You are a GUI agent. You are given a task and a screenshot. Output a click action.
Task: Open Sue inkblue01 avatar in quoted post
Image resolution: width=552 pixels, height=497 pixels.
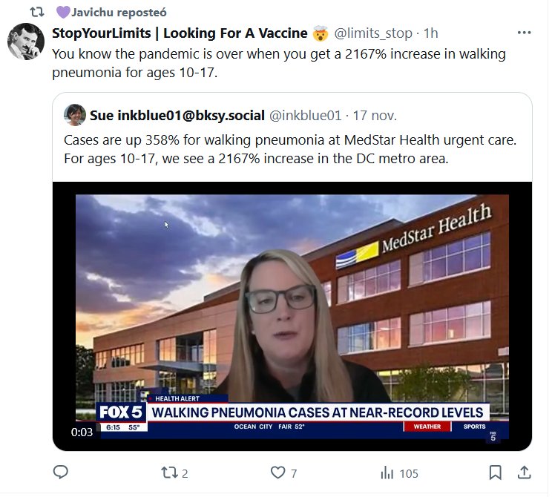75,115
